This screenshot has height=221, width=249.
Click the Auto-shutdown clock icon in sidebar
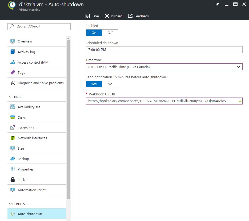(x=13, y=214)
